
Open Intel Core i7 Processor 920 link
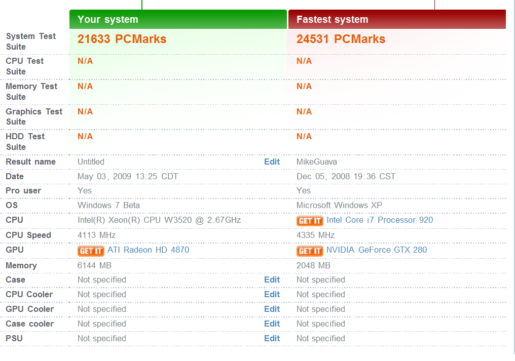pos(380,220)
